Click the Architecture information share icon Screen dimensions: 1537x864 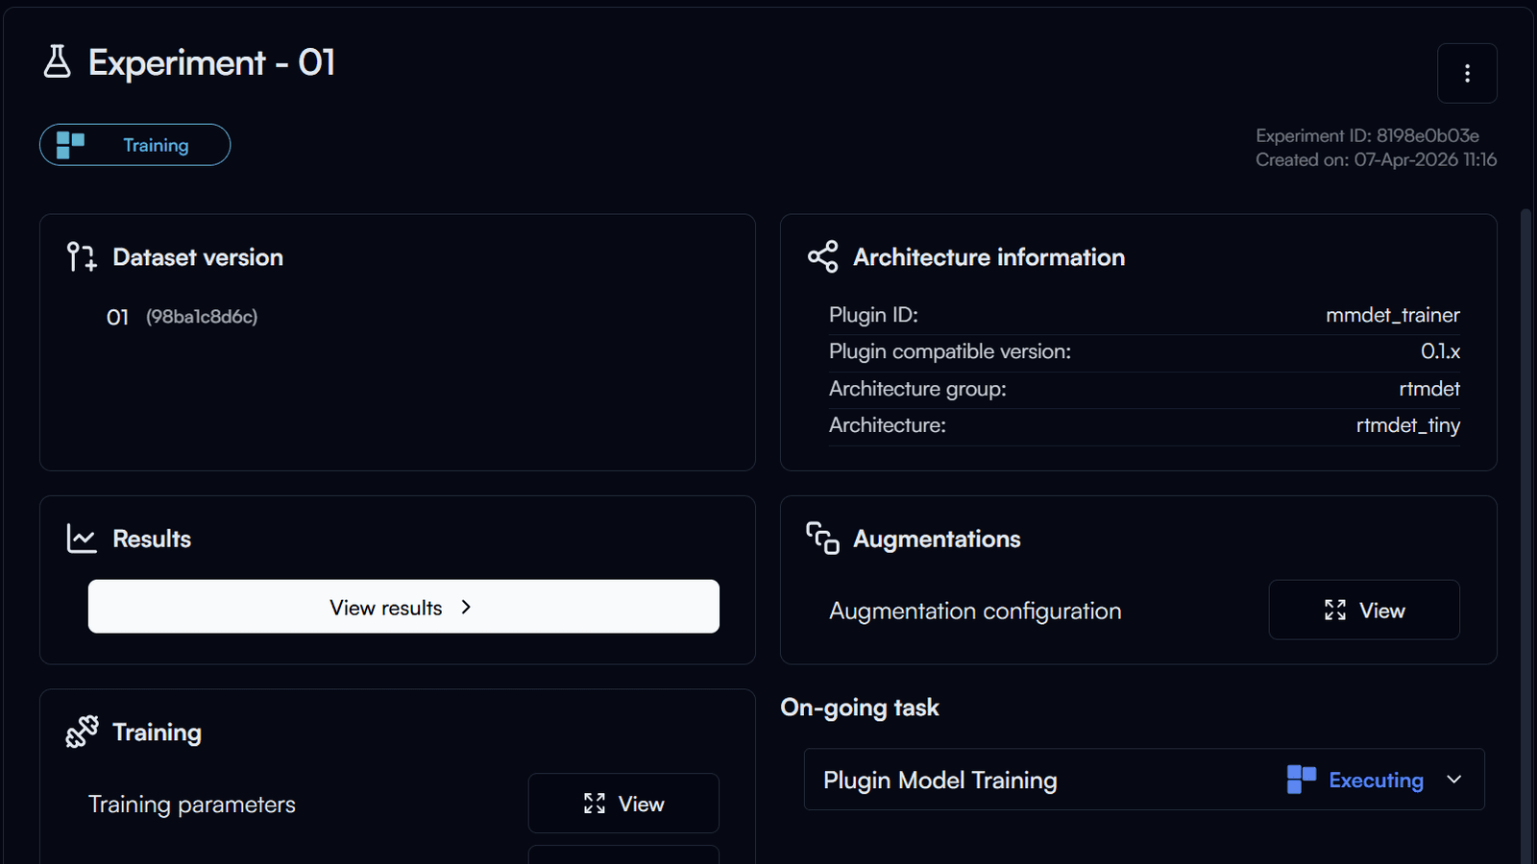[x=822, y=256]
